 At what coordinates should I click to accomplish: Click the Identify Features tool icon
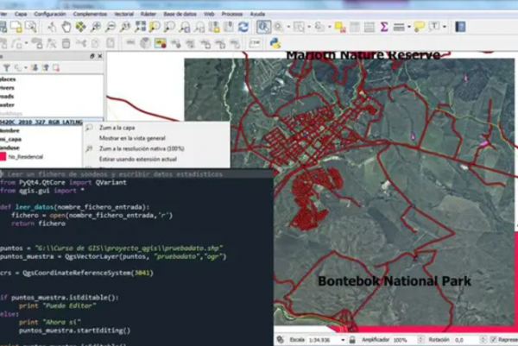tap(262, 28)
